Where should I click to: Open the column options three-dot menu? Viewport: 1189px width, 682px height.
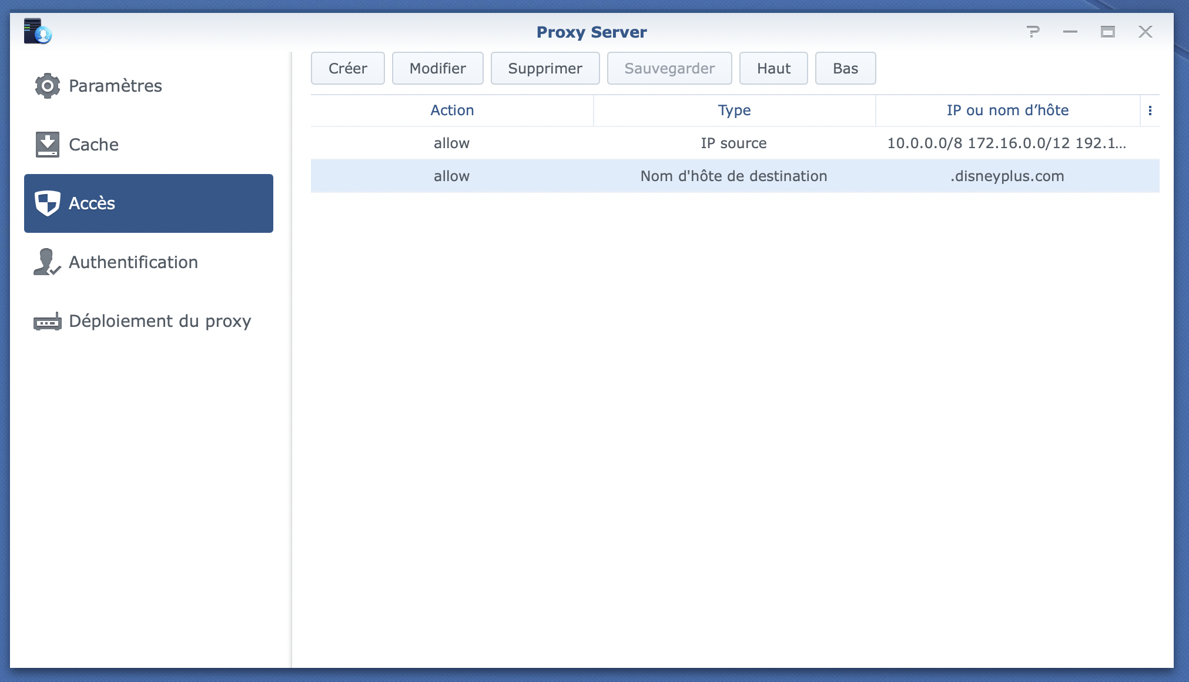click(1150, 111)
